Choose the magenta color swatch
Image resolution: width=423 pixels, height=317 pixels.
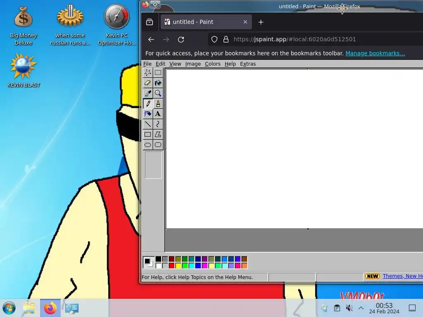[x=204, y=266]
